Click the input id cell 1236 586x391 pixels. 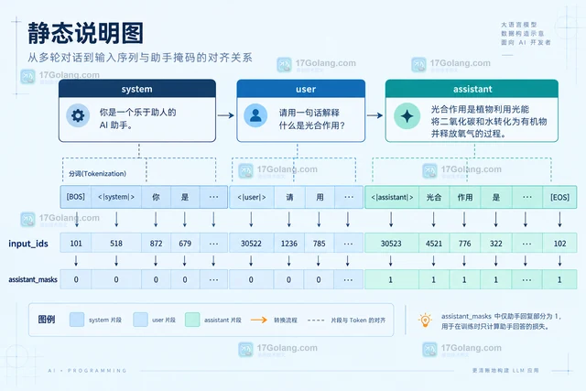(x=289, y=244)
